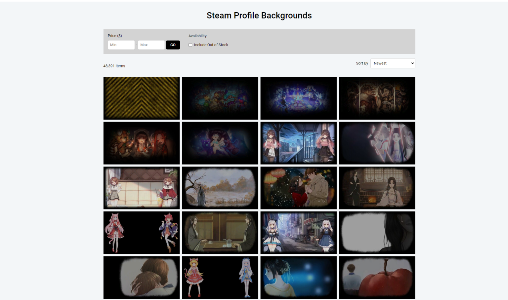This screenshot has height=300, width=508.
Task: Select the yellow chevron pattern background
Action: coord(142,98)
